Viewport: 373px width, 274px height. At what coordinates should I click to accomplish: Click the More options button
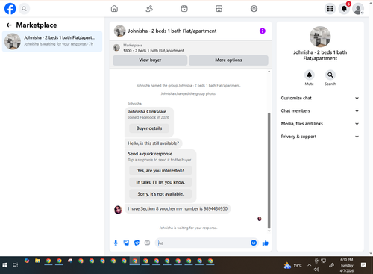coord(228,60)
